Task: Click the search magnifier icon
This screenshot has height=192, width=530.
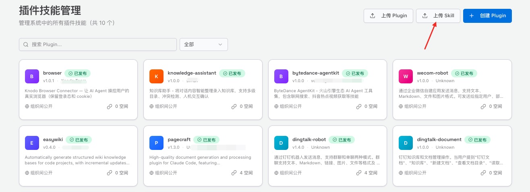Action: [x=26, y=44]
